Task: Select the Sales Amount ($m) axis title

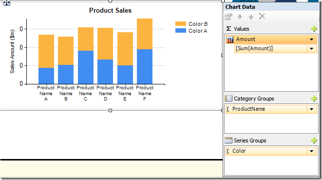Action: pos(12,51)
